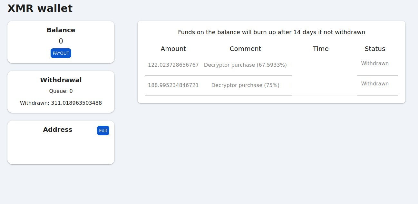Click the Time column header
The height and width of the screenshot is (204, 418).
tap(321, 49)
